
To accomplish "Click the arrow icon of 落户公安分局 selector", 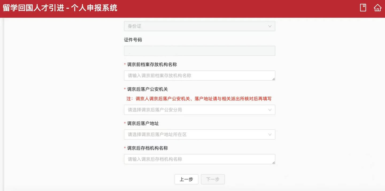I will (269, 110).
